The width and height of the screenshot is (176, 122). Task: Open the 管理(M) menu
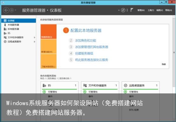(141, 10)
